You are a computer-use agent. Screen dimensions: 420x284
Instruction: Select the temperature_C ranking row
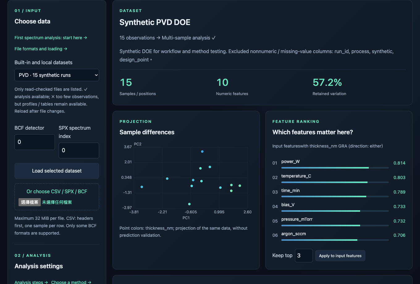click(x=339, y=177)
